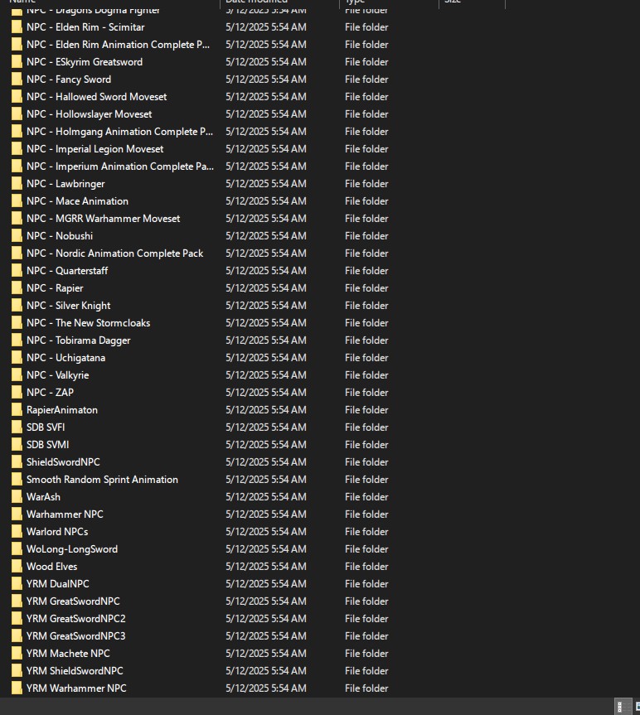The height and width of the screenshot is (715, 640).
Task: Click date modified cell in NPC - Lawbringer row
Action: tap(266, 184)
